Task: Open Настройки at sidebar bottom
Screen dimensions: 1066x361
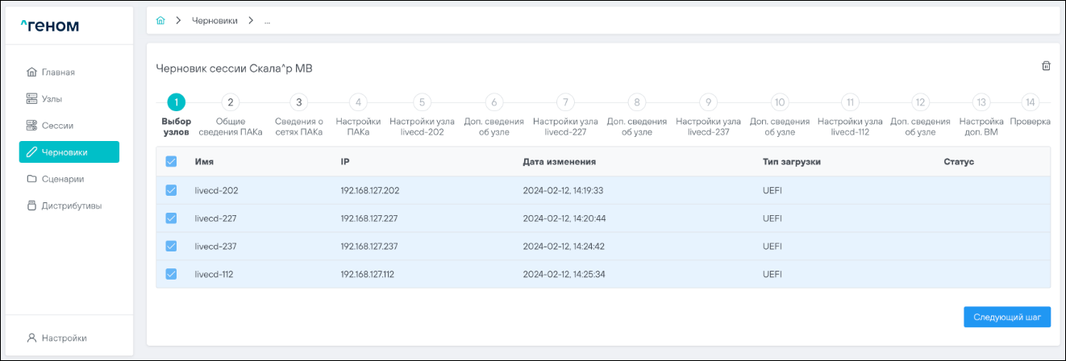Action: pyautogui.click(x=64, y=338)
